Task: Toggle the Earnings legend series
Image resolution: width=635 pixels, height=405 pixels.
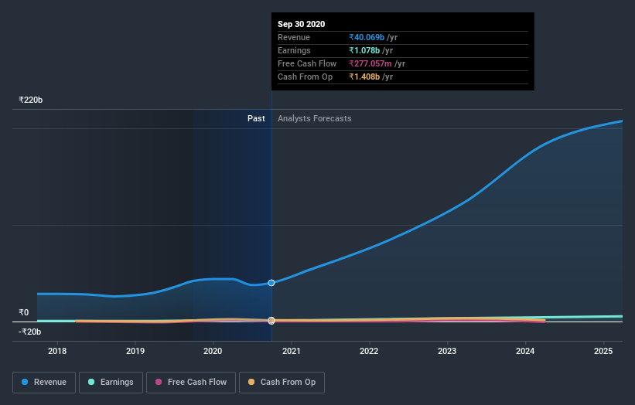Action: 111,383
